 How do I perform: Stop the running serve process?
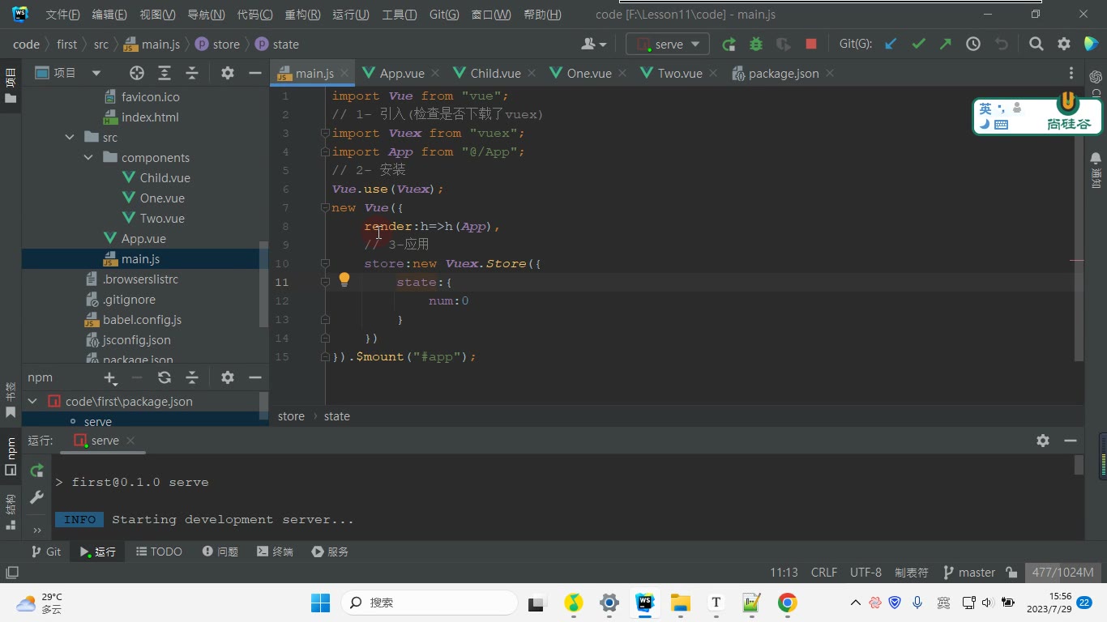(811, 45)
